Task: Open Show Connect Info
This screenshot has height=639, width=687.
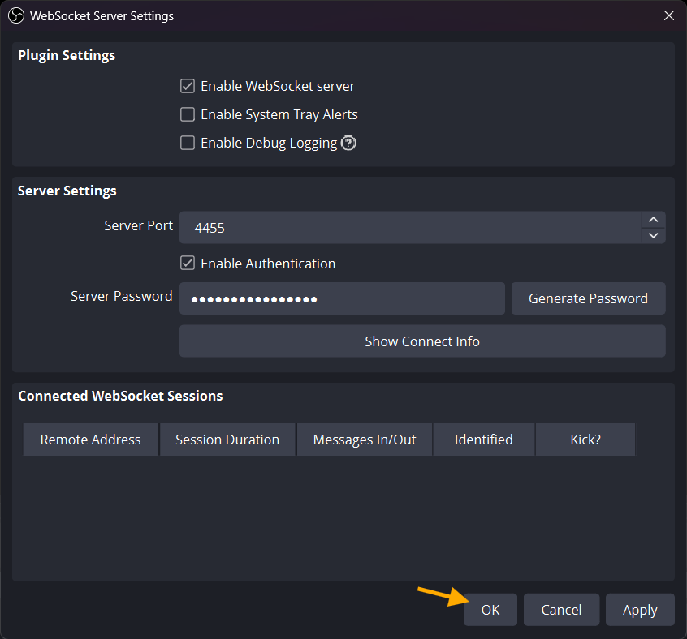Action: pyautogui.click(x=422, y=341)
